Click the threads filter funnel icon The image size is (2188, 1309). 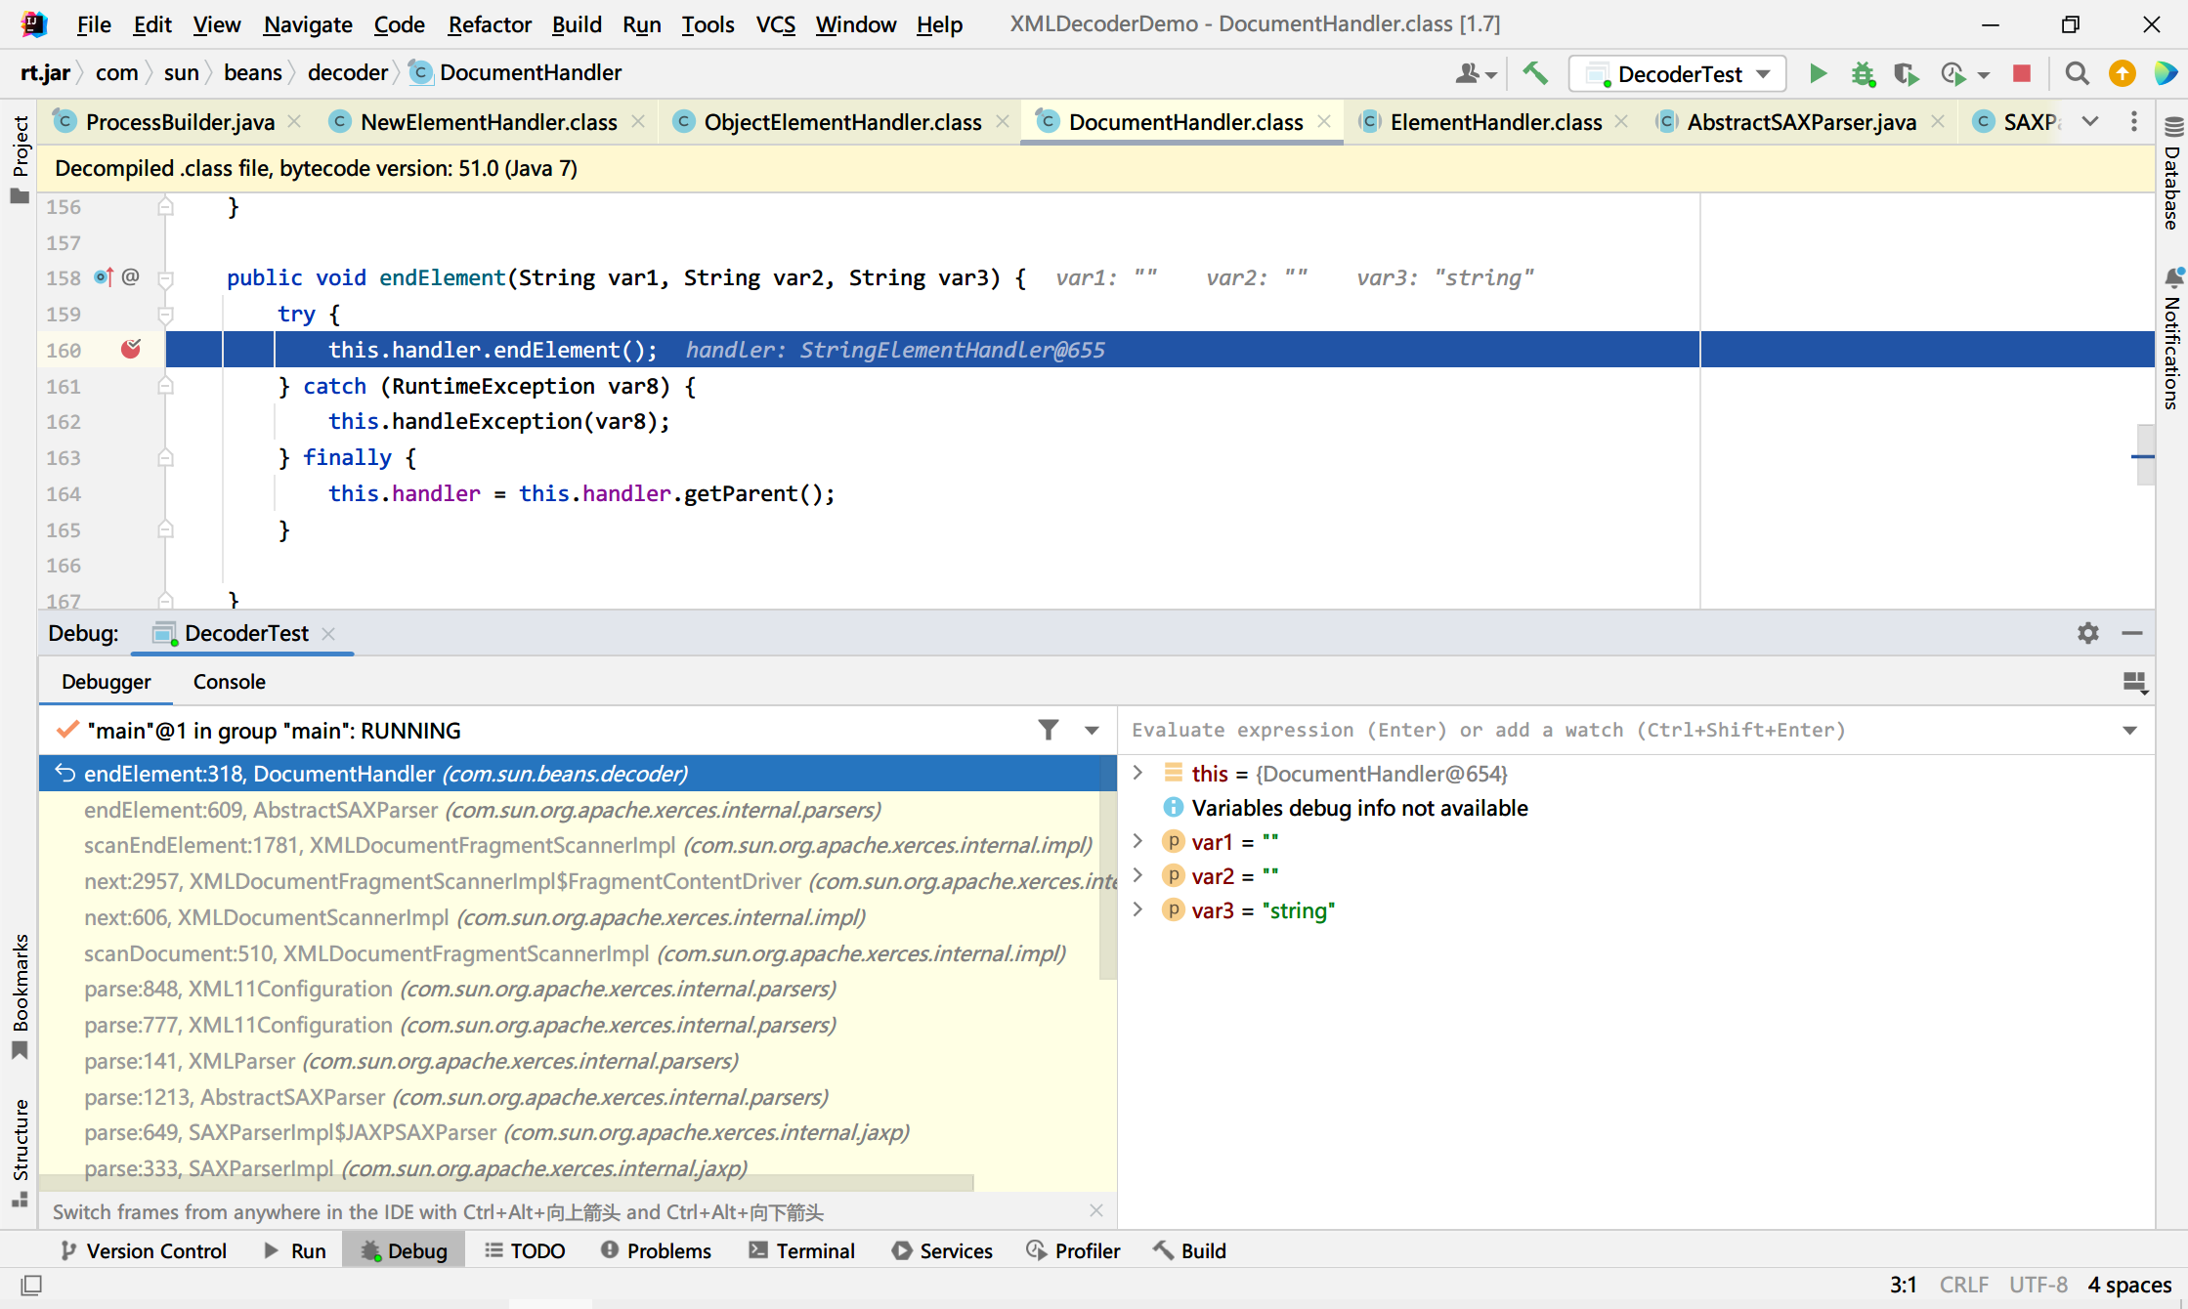point(1048,730)
